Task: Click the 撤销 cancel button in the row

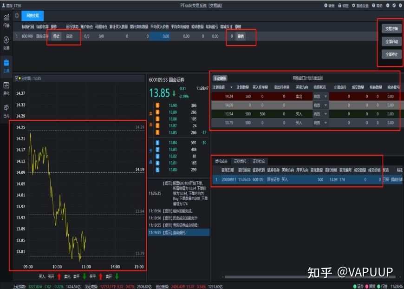Action: point(241,36)
